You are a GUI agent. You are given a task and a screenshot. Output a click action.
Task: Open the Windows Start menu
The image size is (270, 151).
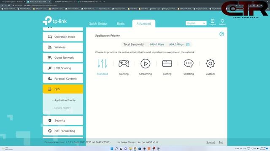coord(112,148)
